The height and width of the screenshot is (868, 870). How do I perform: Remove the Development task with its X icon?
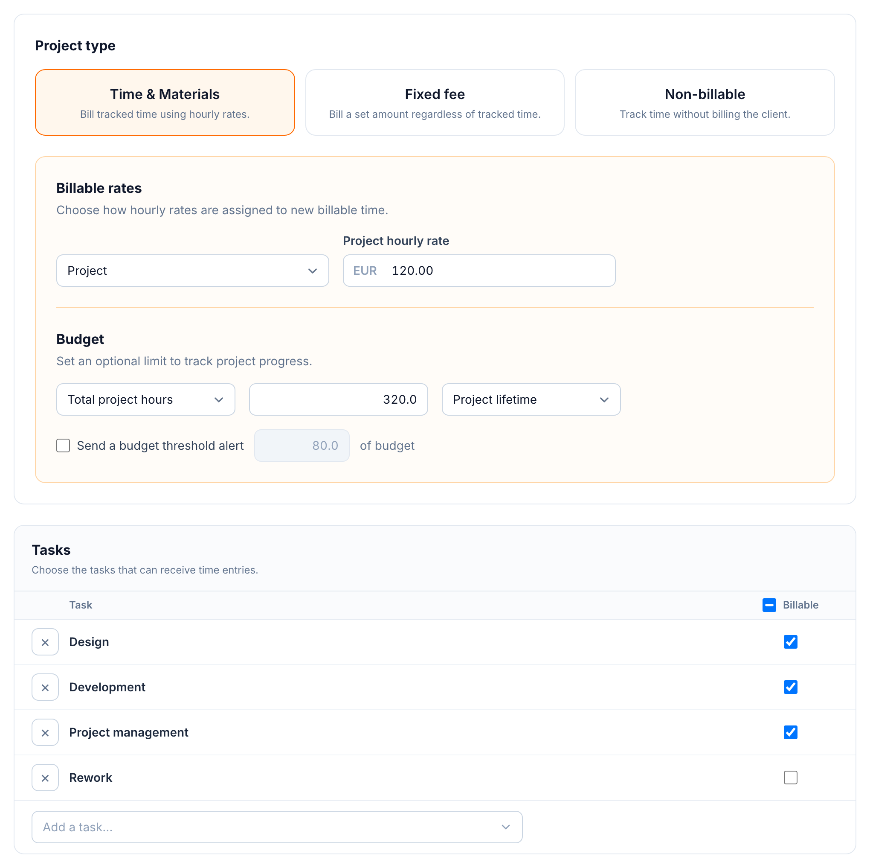pyautogui.click(x=45, y=687)
